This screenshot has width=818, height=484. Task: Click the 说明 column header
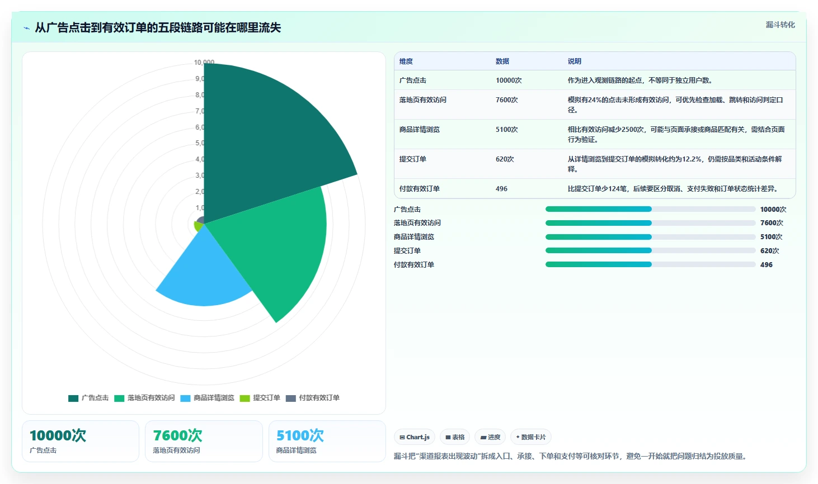coord(575,61)
